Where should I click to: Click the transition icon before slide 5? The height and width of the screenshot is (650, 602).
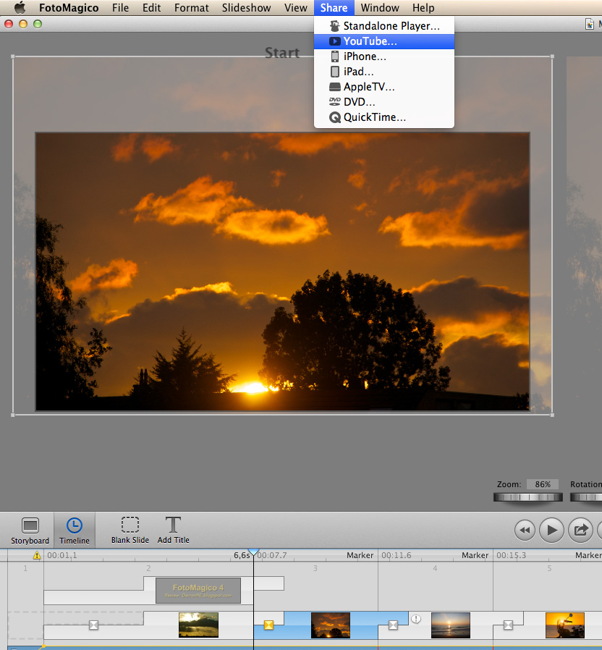pos(508,625)
